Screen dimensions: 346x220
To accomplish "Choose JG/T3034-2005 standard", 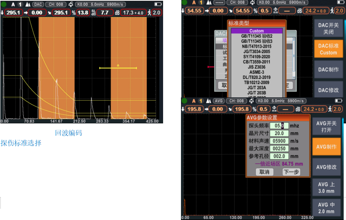I will coord(257,52).
